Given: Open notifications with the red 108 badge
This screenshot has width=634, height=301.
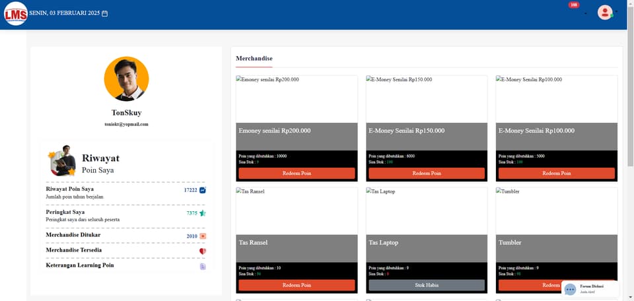Looking at the screenshot, I should coord(574,5).
